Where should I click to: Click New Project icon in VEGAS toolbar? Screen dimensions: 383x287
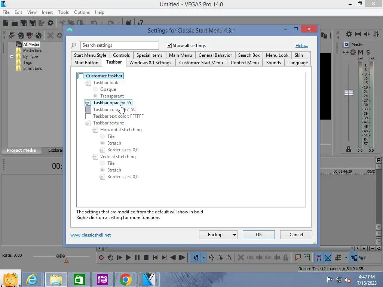coord(6,23)
